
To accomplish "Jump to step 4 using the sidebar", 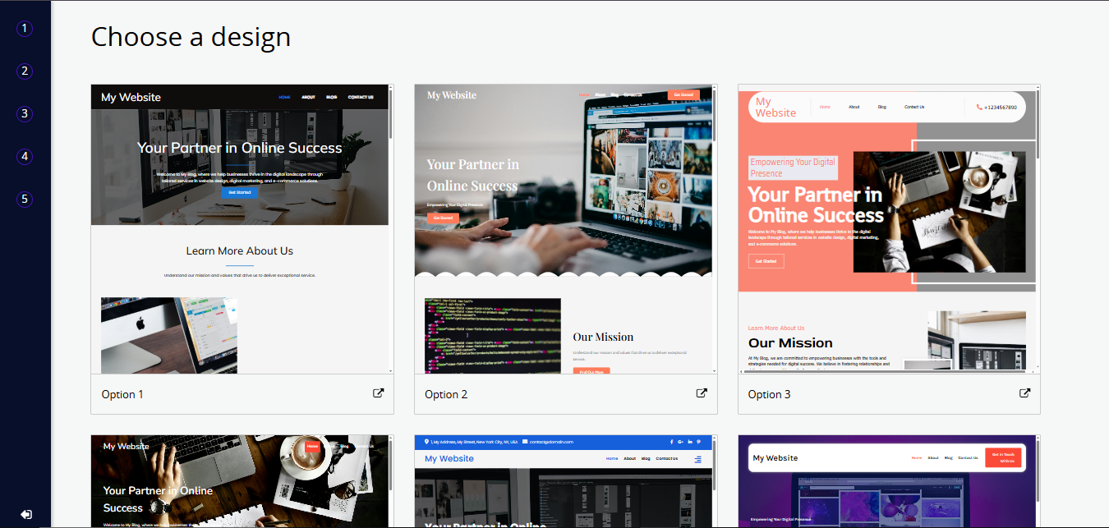I will pyautogui.click(x=24, y=156).
